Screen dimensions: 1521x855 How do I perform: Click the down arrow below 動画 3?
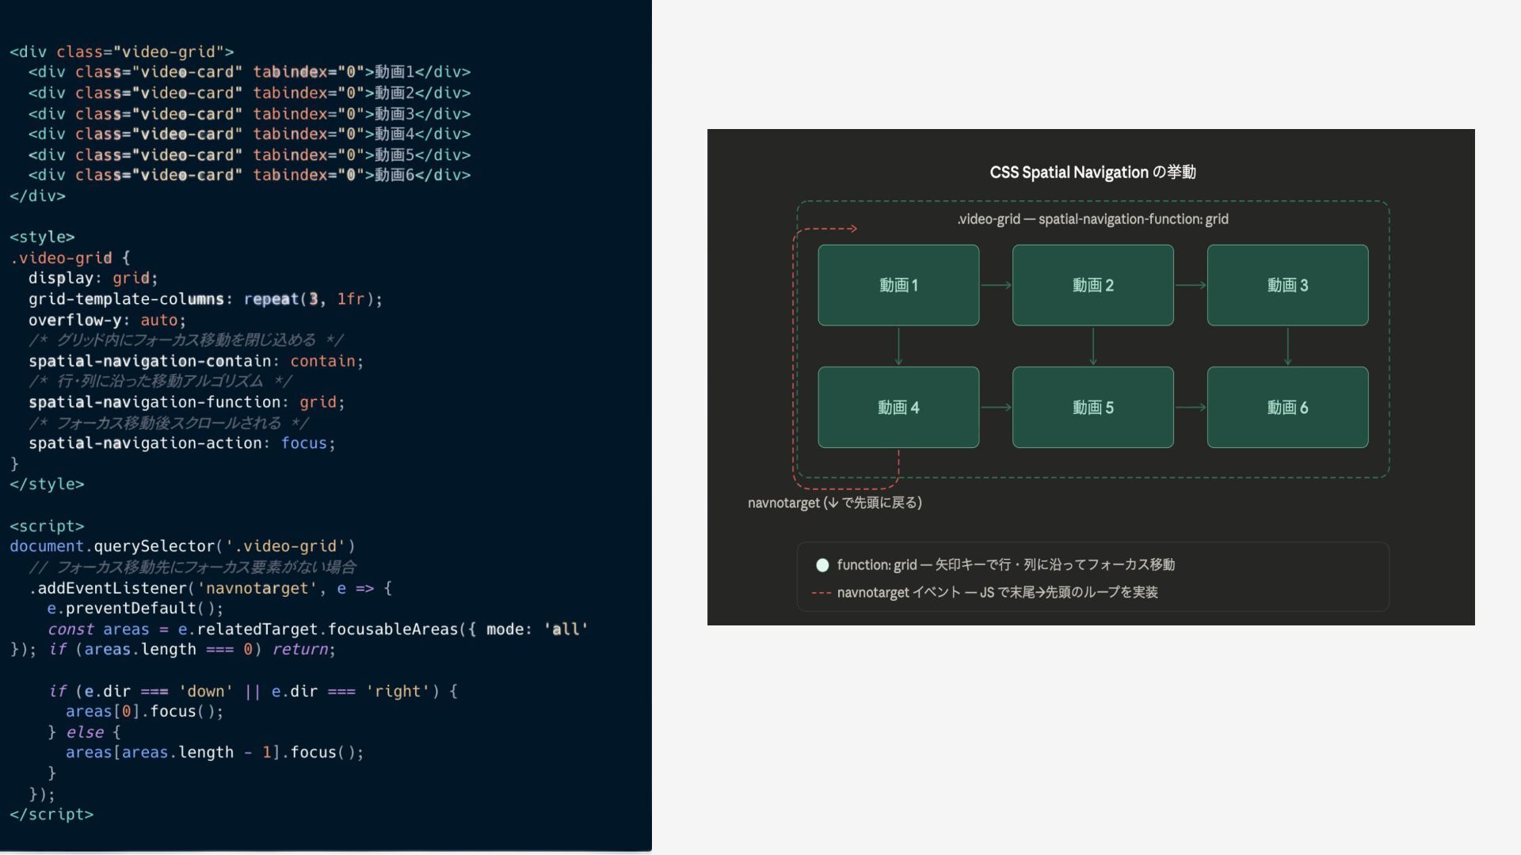click(x=1287, y=346)
